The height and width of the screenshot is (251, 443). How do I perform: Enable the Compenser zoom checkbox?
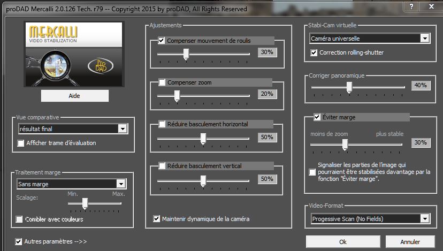click(x=162, y=82)
